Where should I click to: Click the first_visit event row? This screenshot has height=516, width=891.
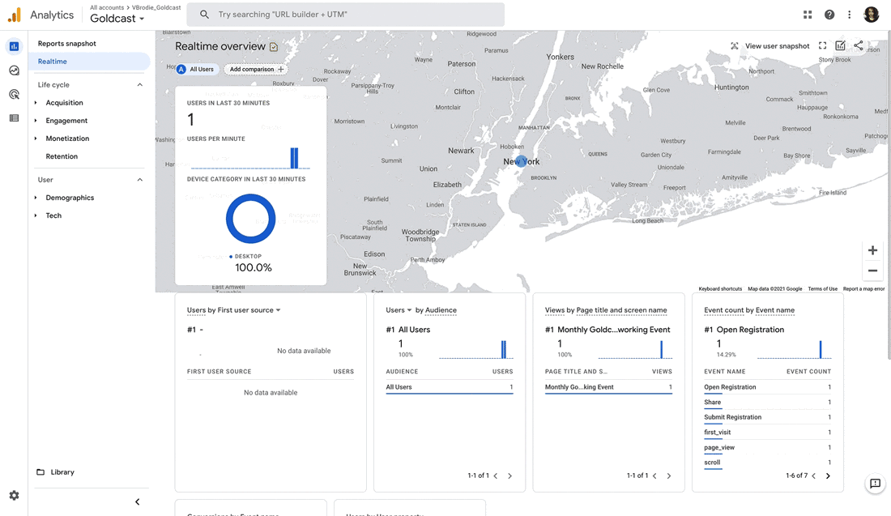click(x=767, y=433)
